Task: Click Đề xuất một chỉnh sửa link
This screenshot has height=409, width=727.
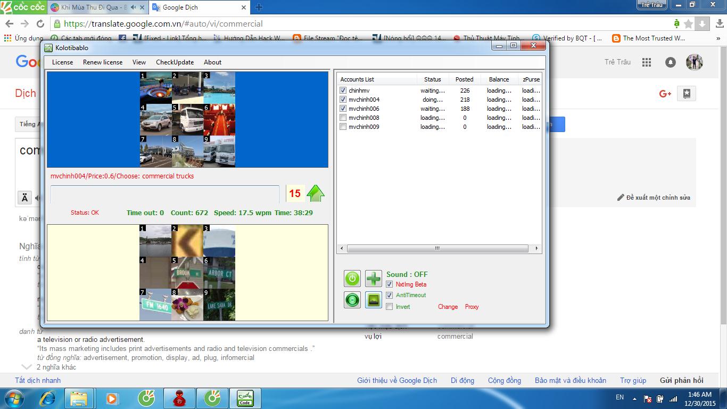Action: pyautogui.click(x=654, y=198)
